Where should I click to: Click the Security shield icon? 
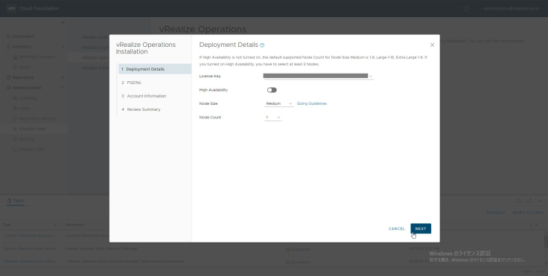(x=15, y=139)
